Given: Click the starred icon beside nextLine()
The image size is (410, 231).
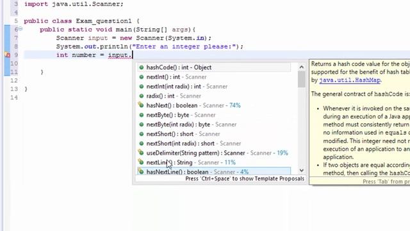Looking at the screenshot, I should coord(141,162).
